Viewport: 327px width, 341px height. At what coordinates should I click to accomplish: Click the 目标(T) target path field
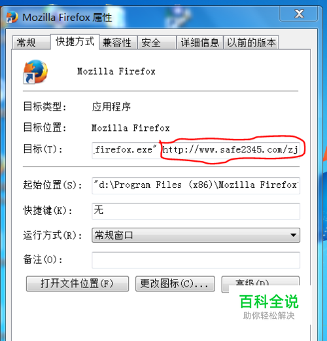pos(196,150)
